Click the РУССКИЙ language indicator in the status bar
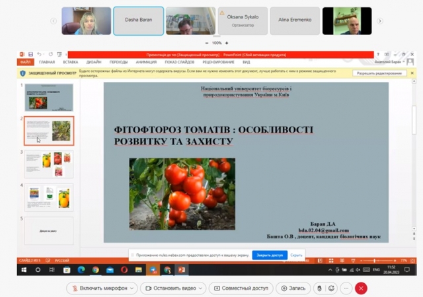The image size is (423, 297). (61, 261)
